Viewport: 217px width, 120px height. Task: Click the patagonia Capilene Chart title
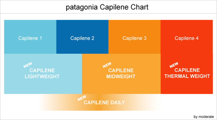[107, 7]
